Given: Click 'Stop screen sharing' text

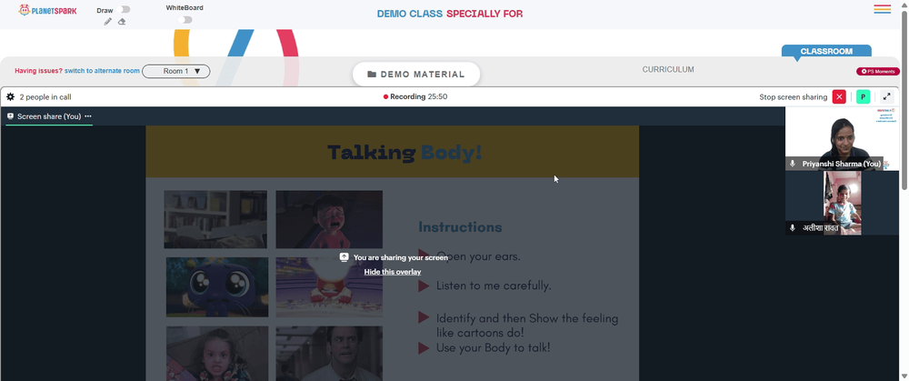Looking at the screenshot, I should coord(793,97).
